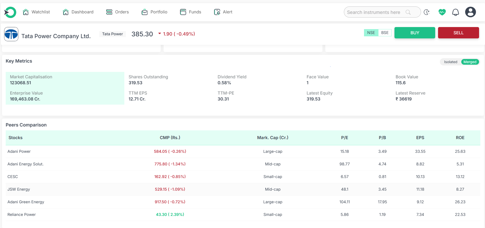485x228 pixels.
Task: Click the Tata Power ticker tag
Action: point(112,34)
